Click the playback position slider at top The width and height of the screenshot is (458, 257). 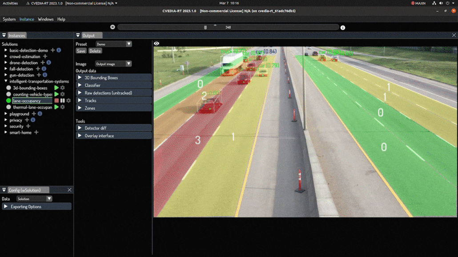(x=205, y=27)
